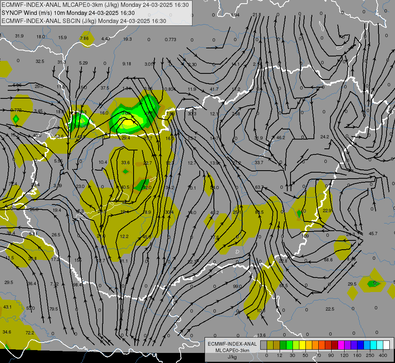
Task: Click the 8.46 value on the map
Action: coord(351,259)
